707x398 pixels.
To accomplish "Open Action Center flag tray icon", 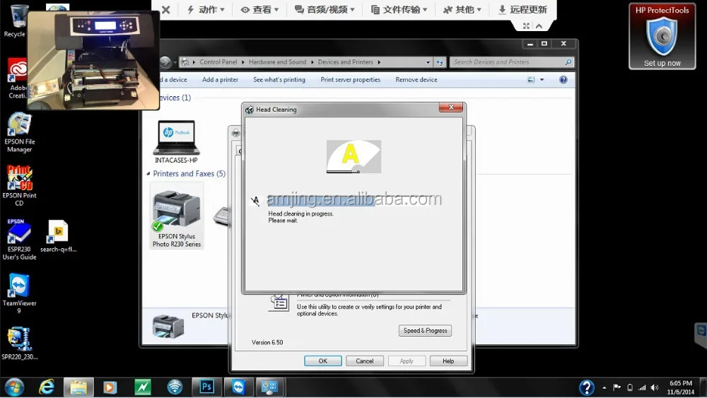I will click(617, 387).
